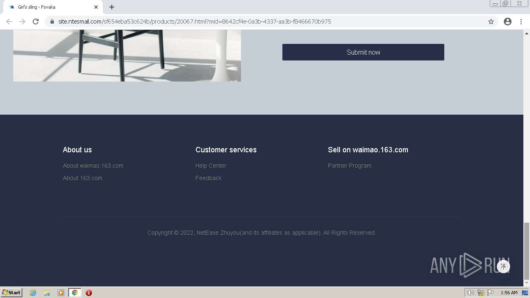
Task: Click the chair product image
Action: click(x=127, y=55)
